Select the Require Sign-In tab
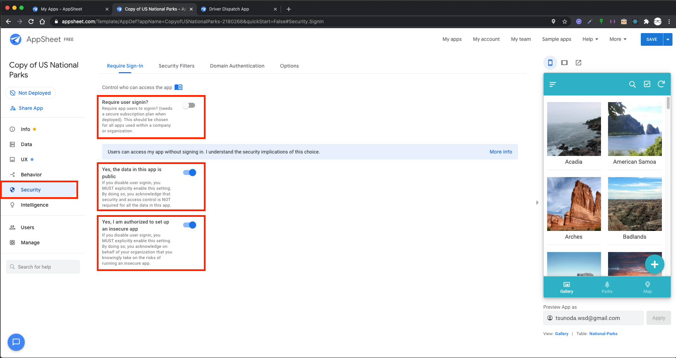 pyautogui.click(x=125, y=66)
